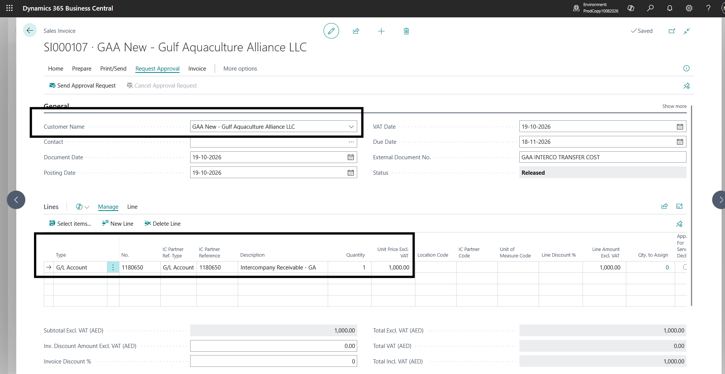Click Type cell G/L Account
The image size is (725, 374).
click(80, 267)
